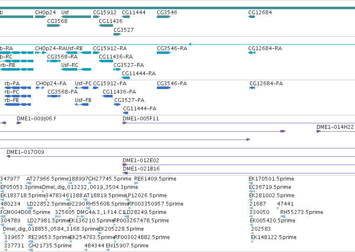Select the DME1-021B16 clone
Screen dimensions: 355x252
(239, 173)
